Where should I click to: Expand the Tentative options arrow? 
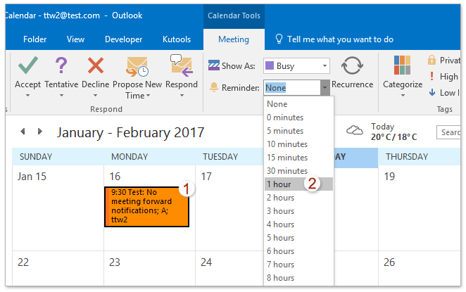(x=61, y=96)
